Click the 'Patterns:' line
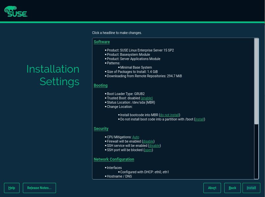The image size is (265, 197). (114, 63)
